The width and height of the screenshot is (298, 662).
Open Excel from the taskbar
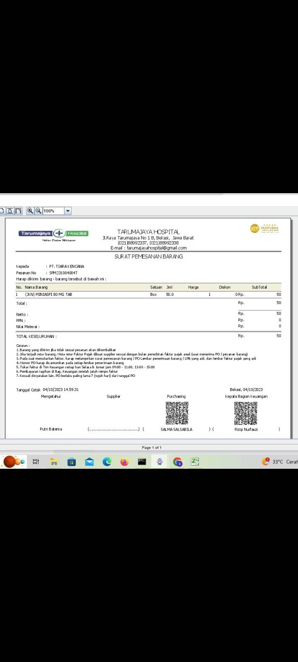pos(195,462)
